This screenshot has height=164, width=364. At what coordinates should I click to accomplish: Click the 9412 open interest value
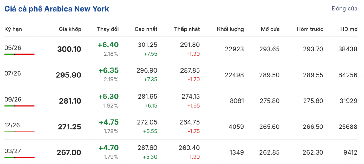point(351,152)
